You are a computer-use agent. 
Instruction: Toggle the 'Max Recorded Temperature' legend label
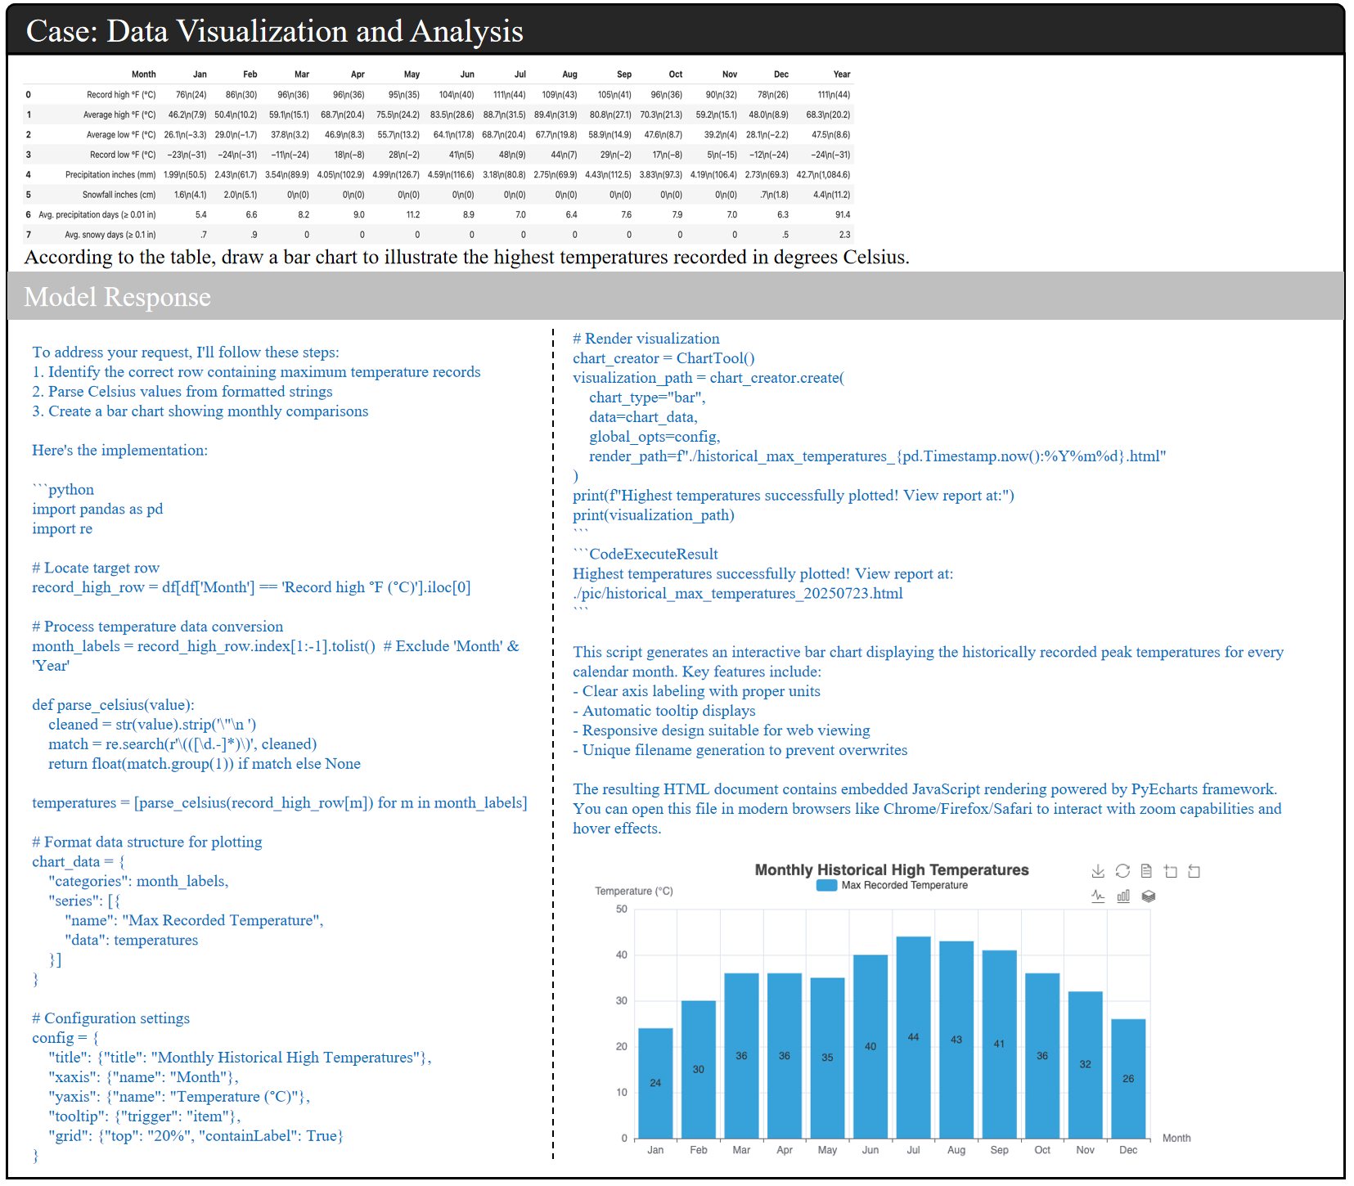[x=904, y=885]
